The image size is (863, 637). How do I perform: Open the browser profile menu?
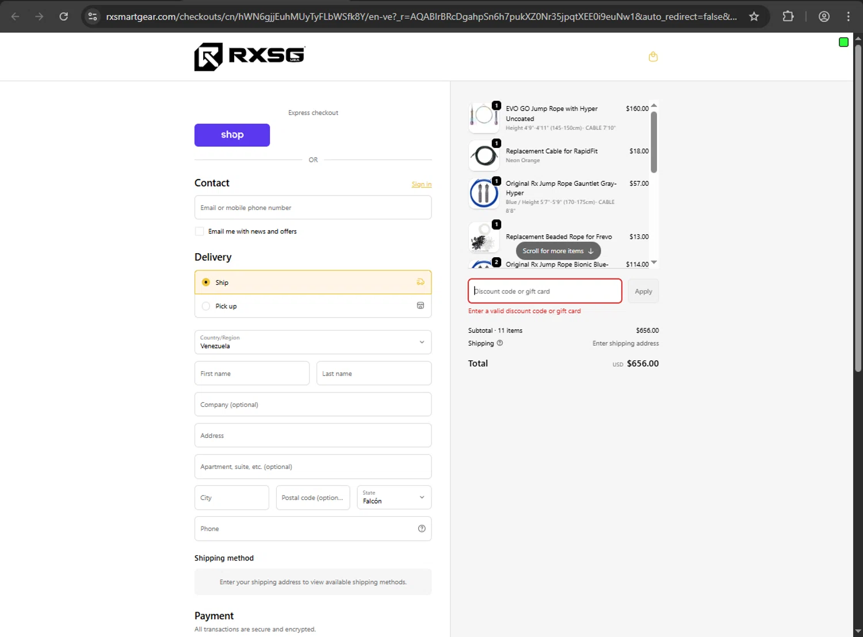pos(824,17)
